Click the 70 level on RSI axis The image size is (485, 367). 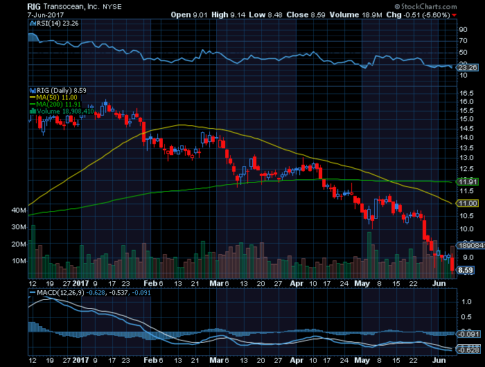pos(463,41)
